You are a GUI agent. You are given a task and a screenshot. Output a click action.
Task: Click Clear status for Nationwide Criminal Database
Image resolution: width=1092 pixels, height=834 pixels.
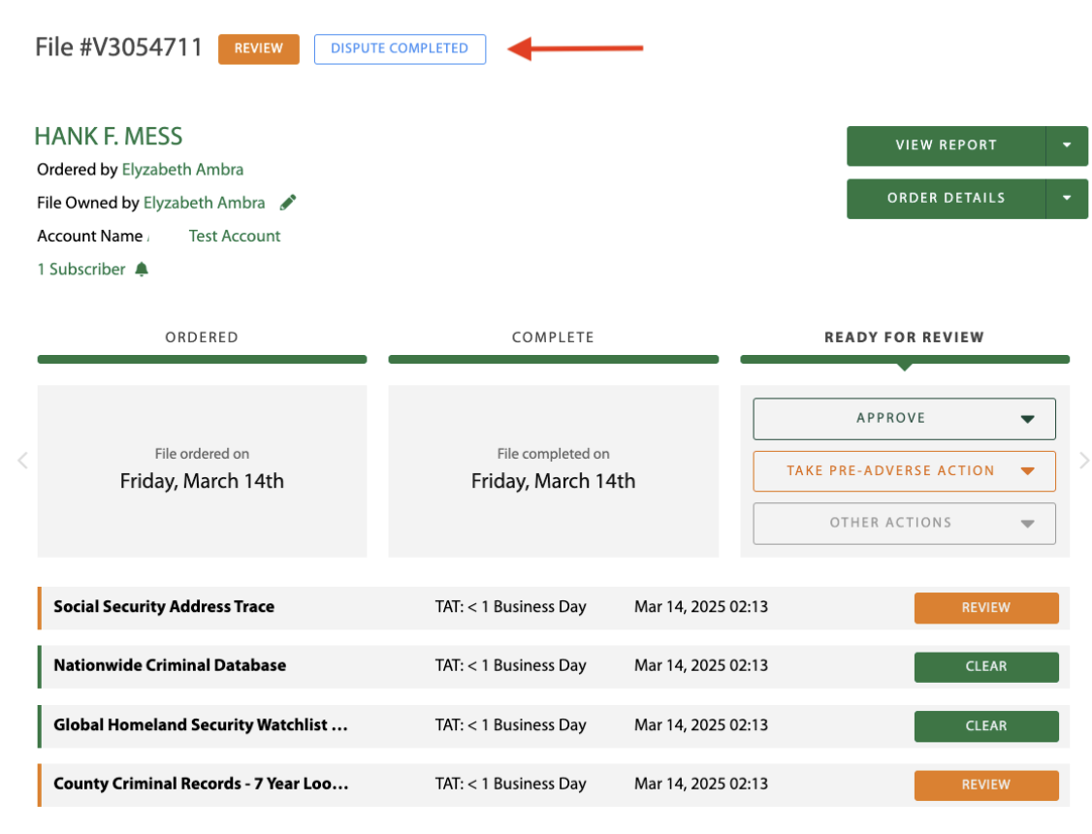click(x=986, y=667)
